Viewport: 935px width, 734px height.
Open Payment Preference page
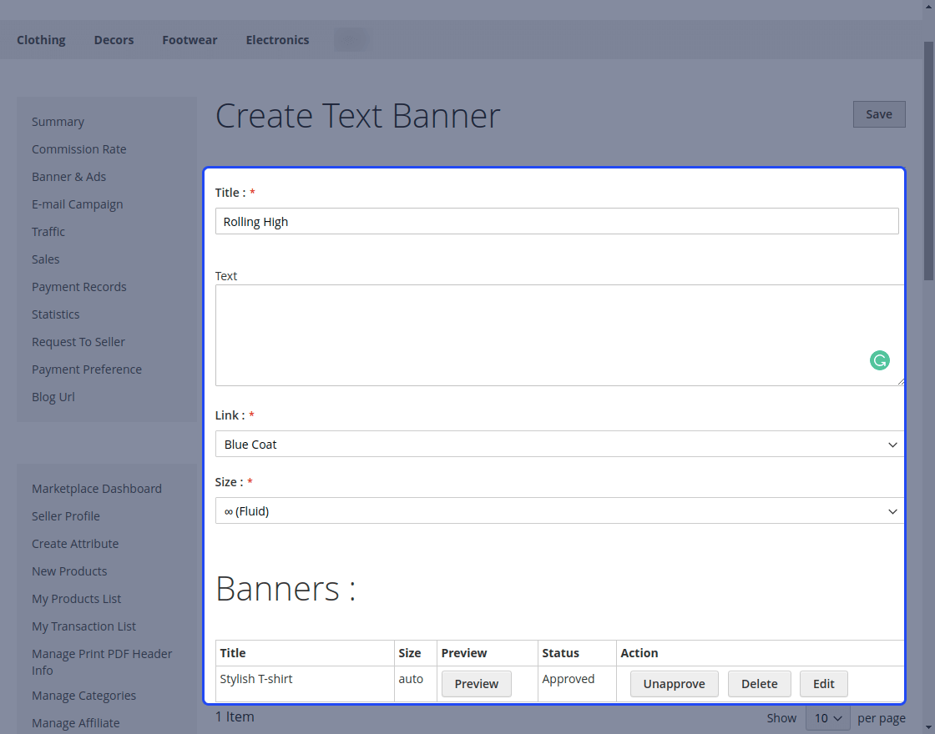tap(87, 370)
